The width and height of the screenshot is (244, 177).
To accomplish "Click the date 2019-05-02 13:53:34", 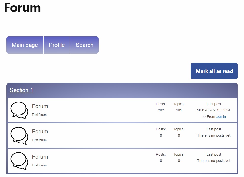I will [x=214, y=110].
